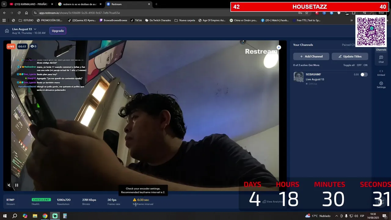This screenshot has height=220, width=391.
Task: Click the keyframe interval warning icon
Action: pyautogui.click(x=134, y=200)
